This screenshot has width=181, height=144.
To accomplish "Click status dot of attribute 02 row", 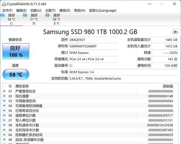I will click(x=4, y=96).
